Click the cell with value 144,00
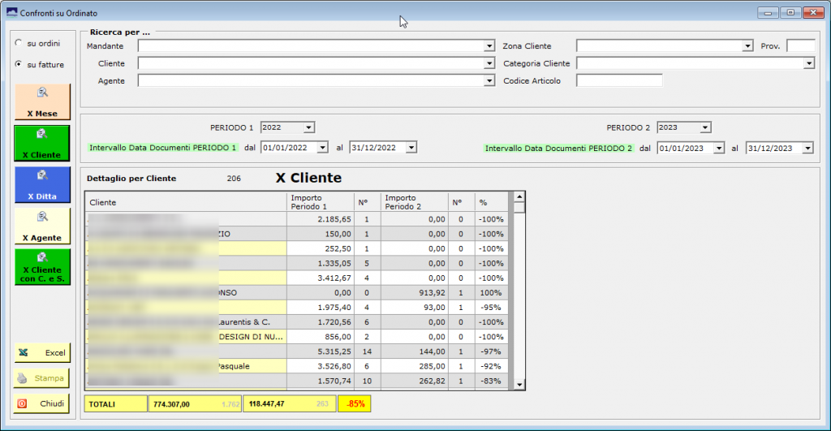This screenshot has width=831, height=431. (415, 351)
